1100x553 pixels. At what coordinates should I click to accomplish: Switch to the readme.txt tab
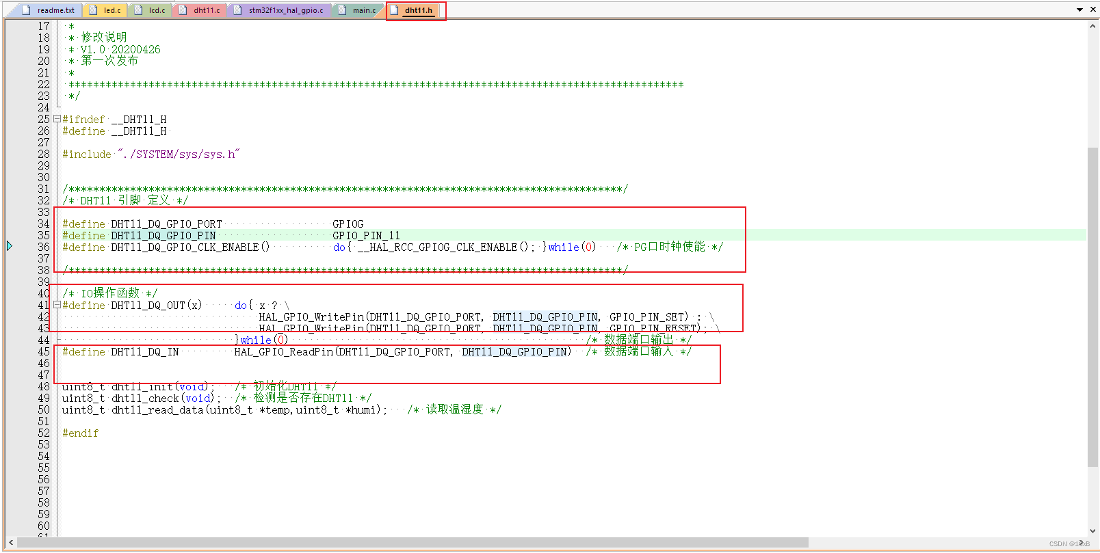49,10
